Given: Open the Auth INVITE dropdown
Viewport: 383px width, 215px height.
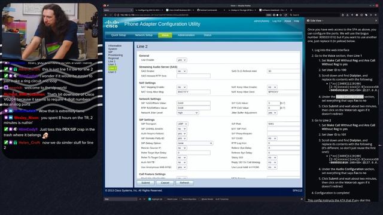Looking at the screenshot, I should [x=182, y=162].
